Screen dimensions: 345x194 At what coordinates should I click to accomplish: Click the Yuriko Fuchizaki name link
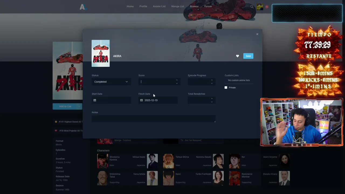click(203, 174)
